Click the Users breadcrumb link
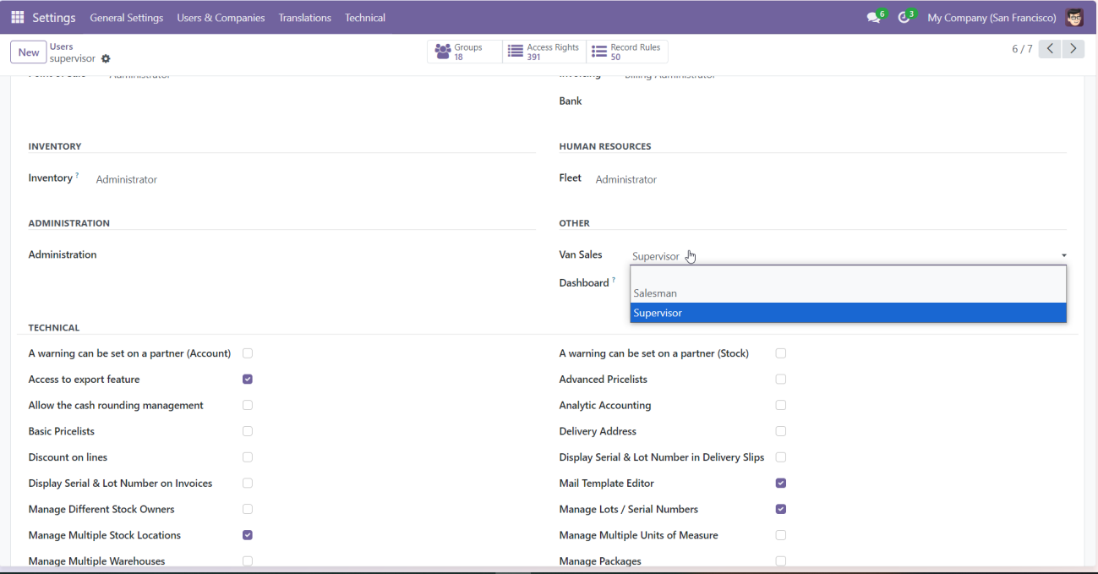The width and height of the screenshot is (1098, 574). (62, 46)
